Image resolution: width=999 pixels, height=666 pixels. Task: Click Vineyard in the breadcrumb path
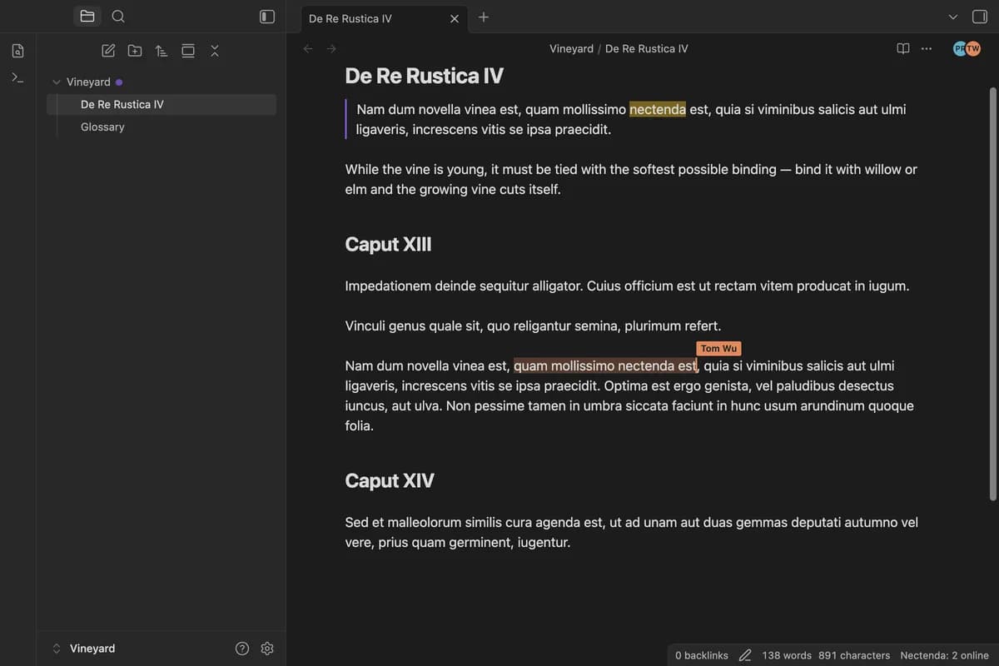pyautogui.click(x=571, y=49)
